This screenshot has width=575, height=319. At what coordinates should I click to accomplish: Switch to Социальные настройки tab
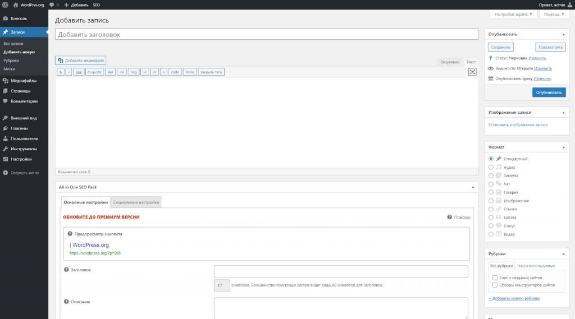[x=136, y=202]
